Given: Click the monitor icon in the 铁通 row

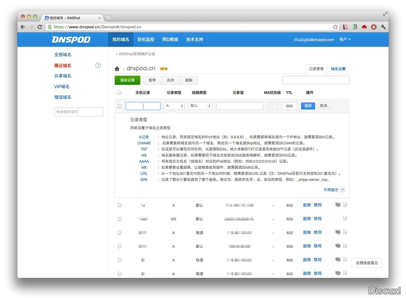Looking at the screenshot, I should coord(338,259).
